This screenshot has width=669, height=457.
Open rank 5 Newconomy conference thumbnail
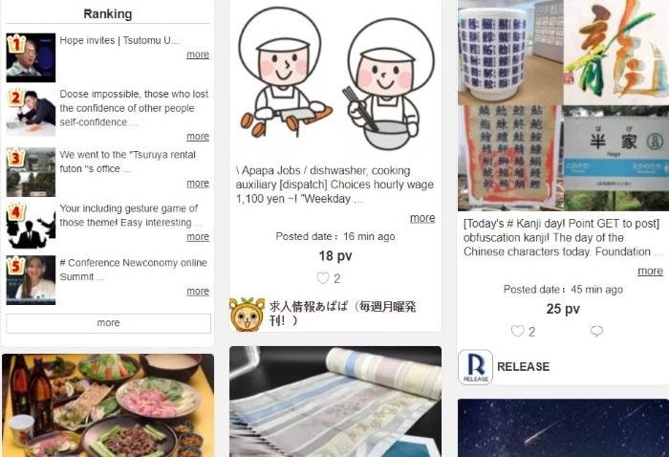pos(31,280)
